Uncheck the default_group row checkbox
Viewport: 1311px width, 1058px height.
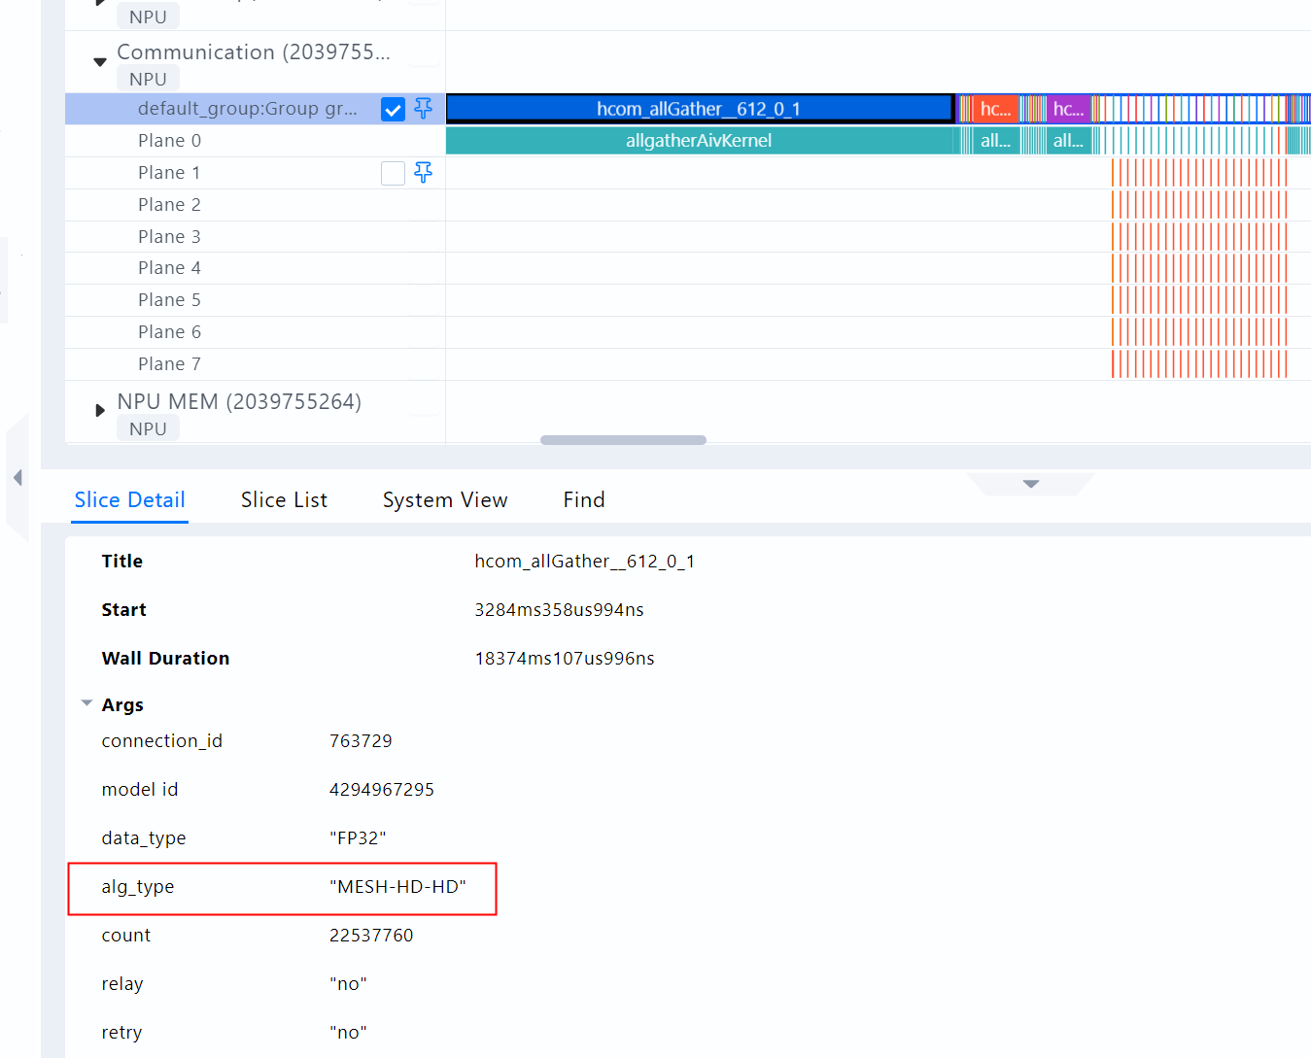click(393, 109)
